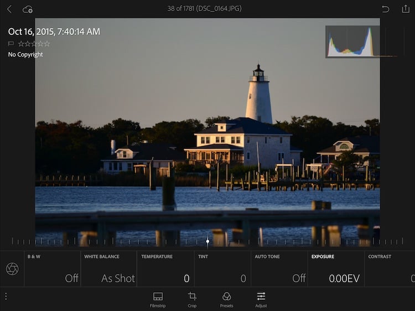
Task: Select the Crop tool
Action: (192, 299)
